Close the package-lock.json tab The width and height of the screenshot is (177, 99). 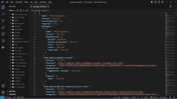point(48,7)
